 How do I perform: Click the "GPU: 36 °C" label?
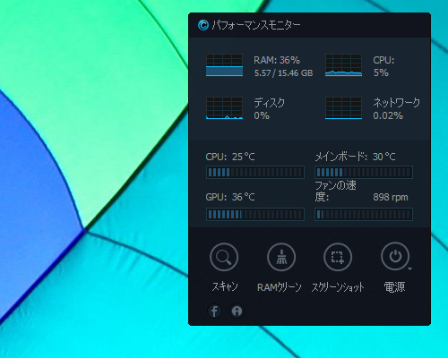(230, 197)
